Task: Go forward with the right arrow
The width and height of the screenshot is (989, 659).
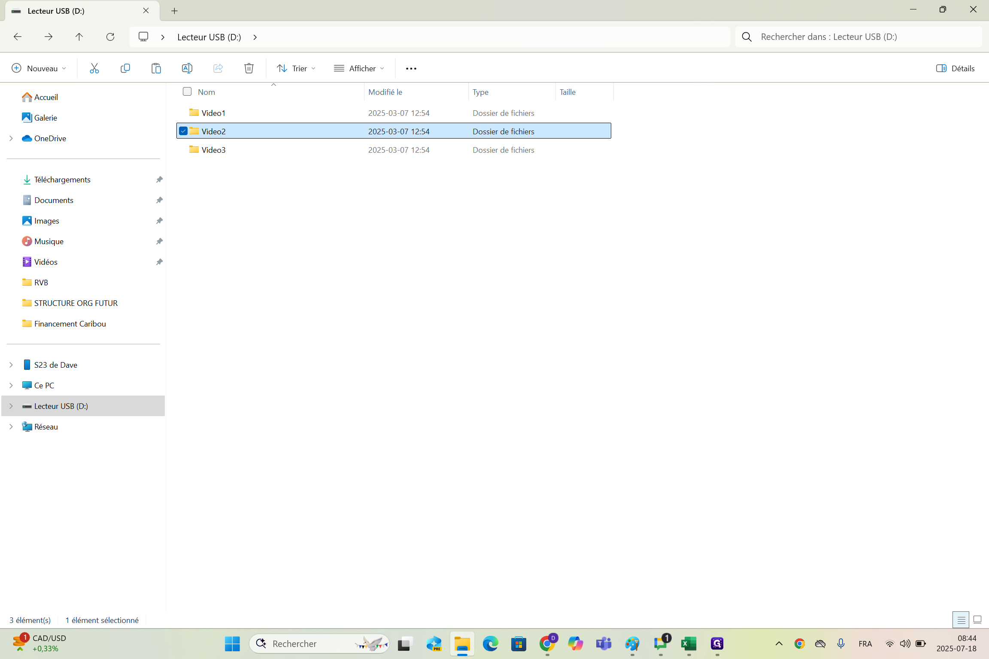Action: pos(49,37)
